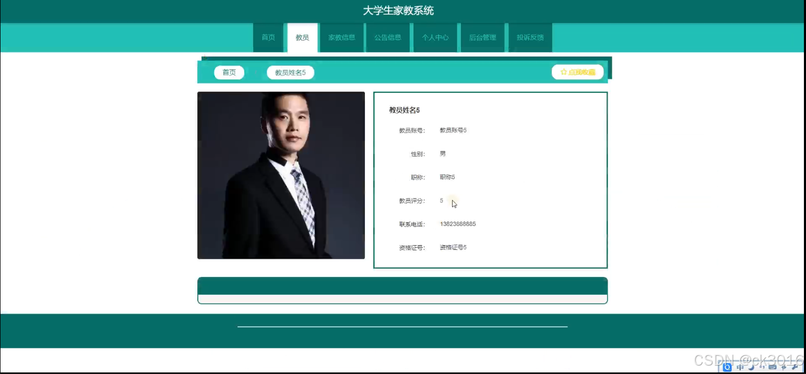Image resolution: width=806 pixels, height=374 pixels.
Task: Click the phone number 13823888885
Action: coord(458,224)
